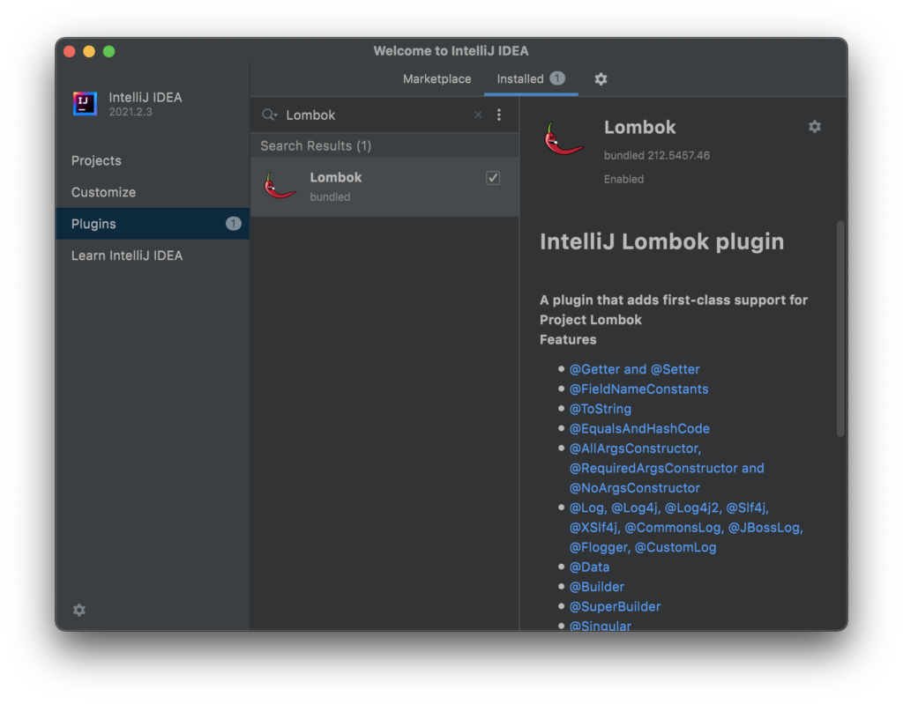The height and width of the screenshot is (704, 903).
Task: Switch to the Marketplace tab
Action: point(437,79)
